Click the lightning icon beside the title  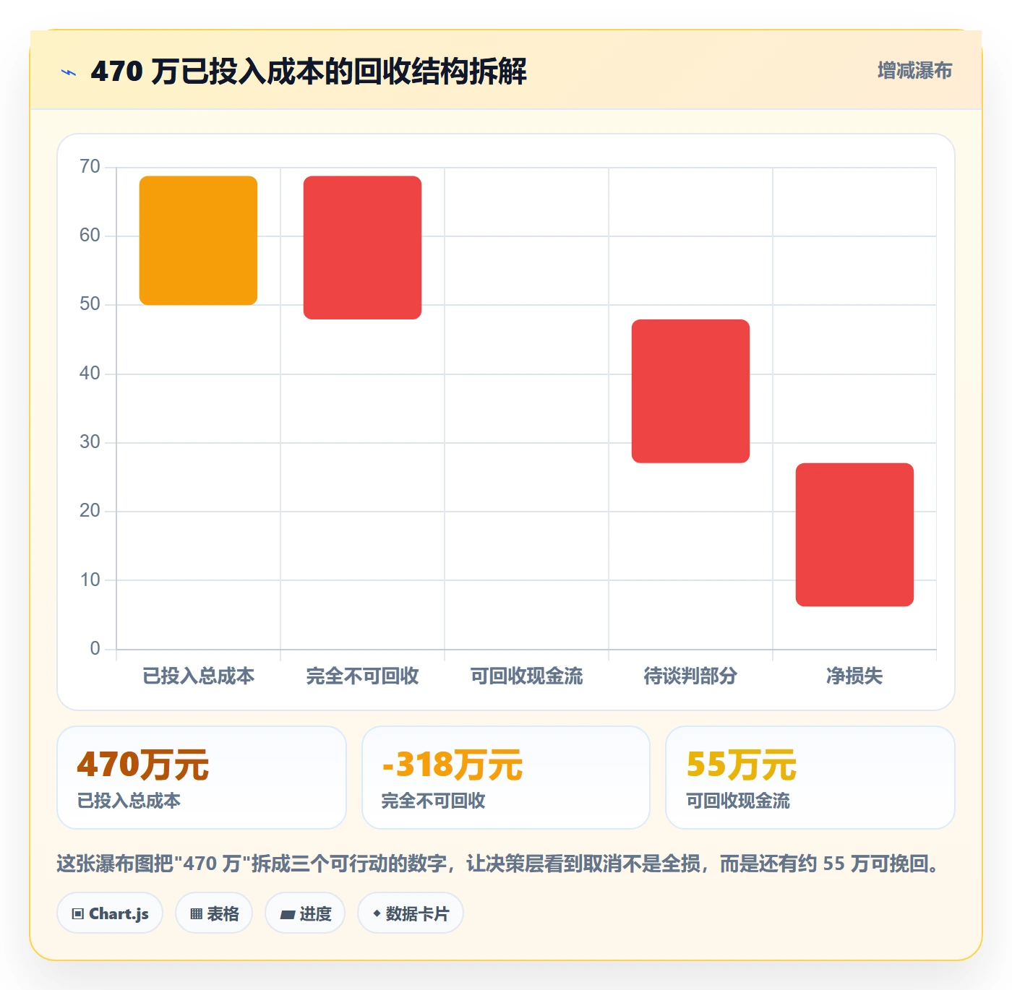click(x=69, y=72)
